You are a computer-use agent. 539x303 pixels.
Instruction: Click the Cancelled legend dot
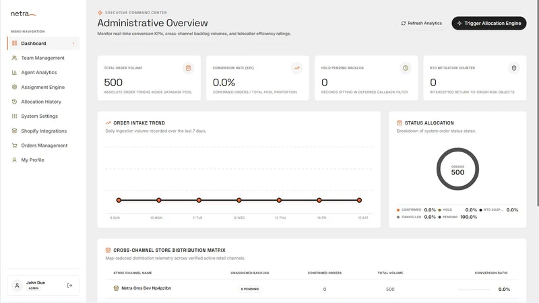[x=398, y=217]
